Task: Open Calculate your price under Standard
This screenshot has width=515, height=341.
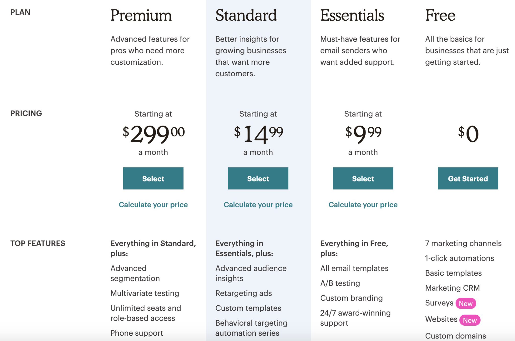Action: click(258, 205)
